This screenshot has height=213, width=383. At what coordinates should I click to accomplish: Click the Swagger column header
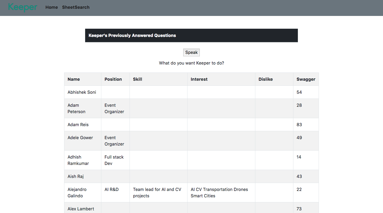tap(306, 79)
